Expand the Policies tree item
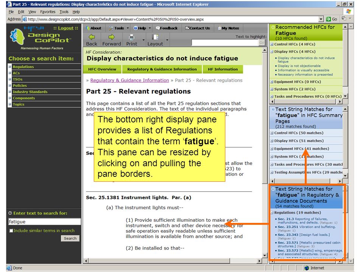Viewport: 363px width, 272px height. point(10,85)
